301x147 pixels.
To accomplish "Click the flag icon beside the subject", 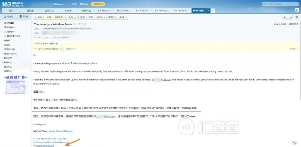I will point(79,24).
